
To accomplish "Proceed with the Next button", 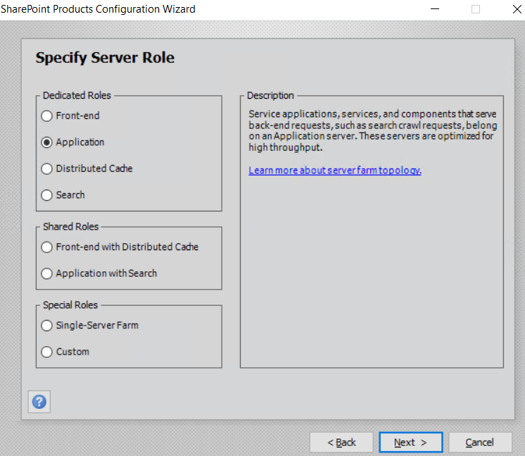I will [411, 443].
